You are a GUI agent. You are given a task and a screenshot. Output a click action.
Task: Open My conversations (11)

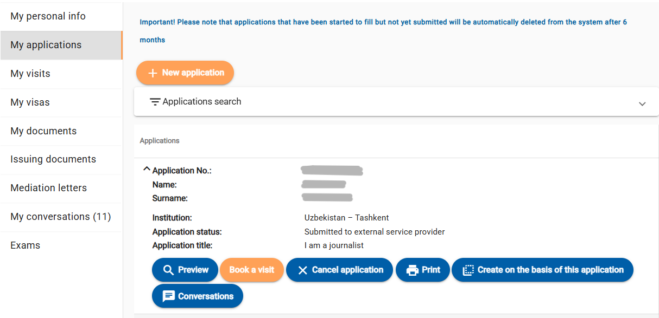61,217
